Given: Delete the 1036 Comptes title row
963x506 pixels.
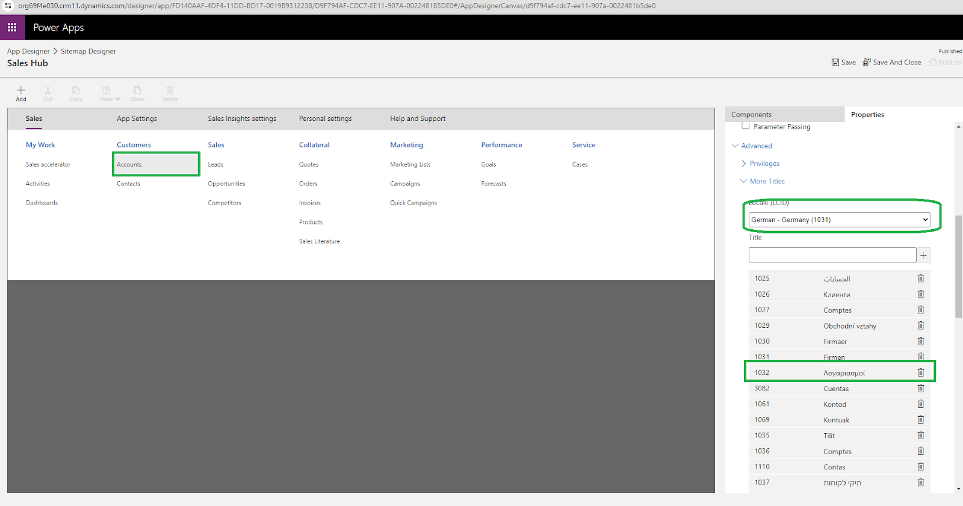Looking at the screenshot, I should click(x=920, y=451).
